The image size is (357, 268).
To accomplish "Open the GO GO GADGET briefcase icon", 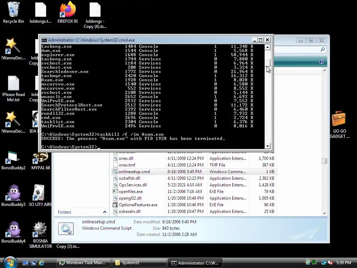I will click(340, 125).
